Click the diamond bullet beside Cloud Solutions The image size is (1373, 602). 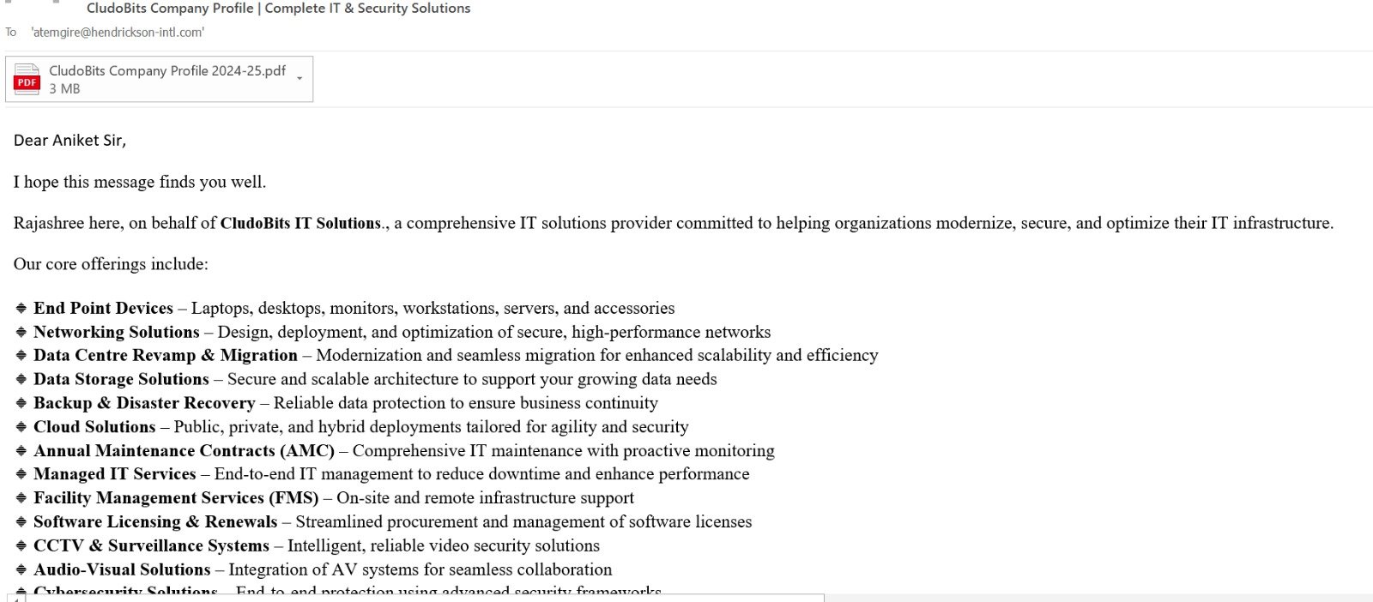[21, 427]
